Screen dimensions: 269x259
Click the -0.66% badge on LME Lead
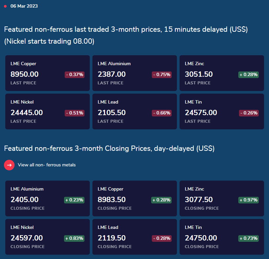tap(162, 113)
